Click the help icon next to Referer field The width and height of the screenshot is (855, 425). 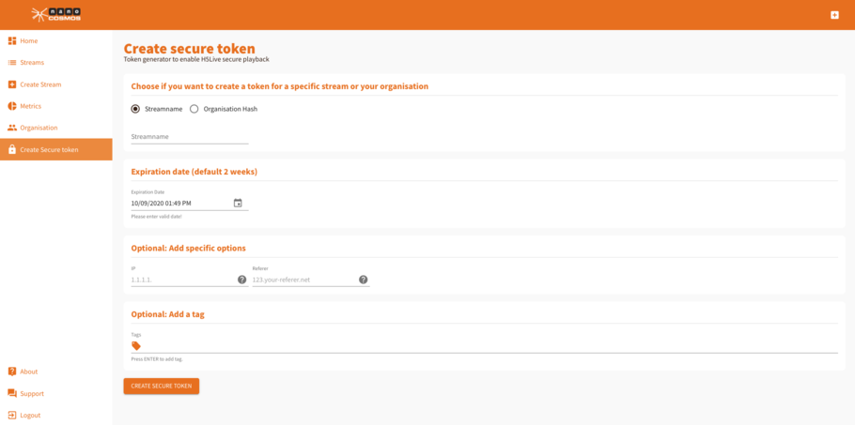tap(364, 280)
